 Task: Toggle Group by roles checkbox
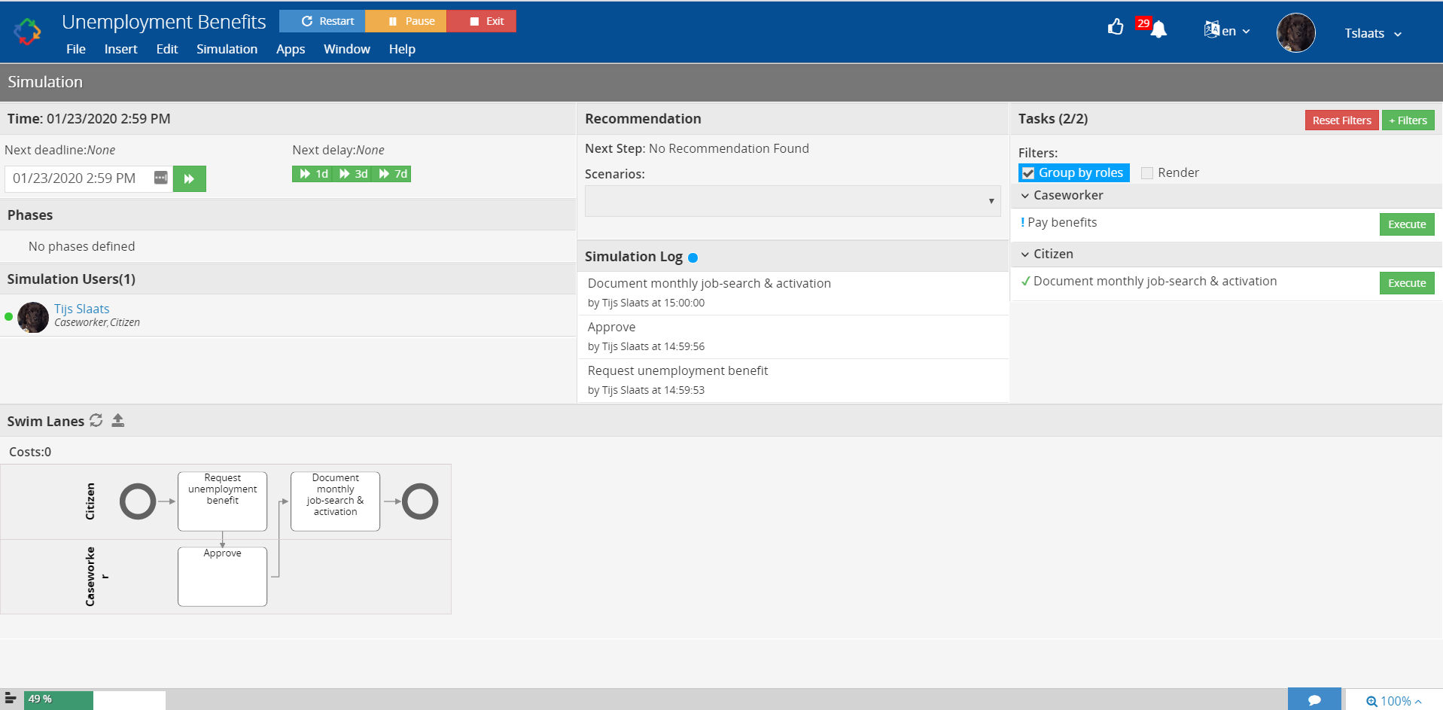click(x=1028, y=173)
